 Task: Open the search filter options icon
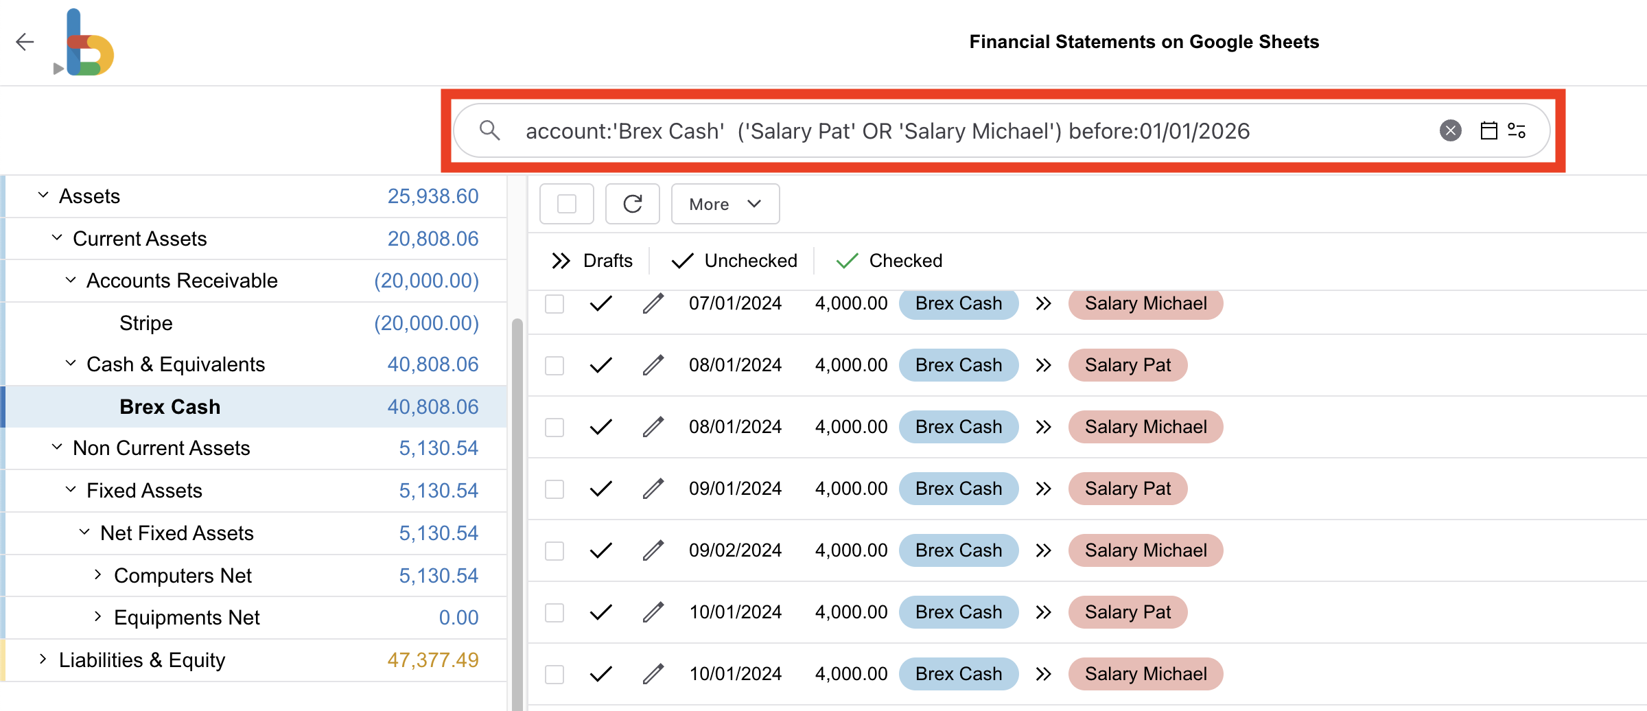tap(1517, 130)
